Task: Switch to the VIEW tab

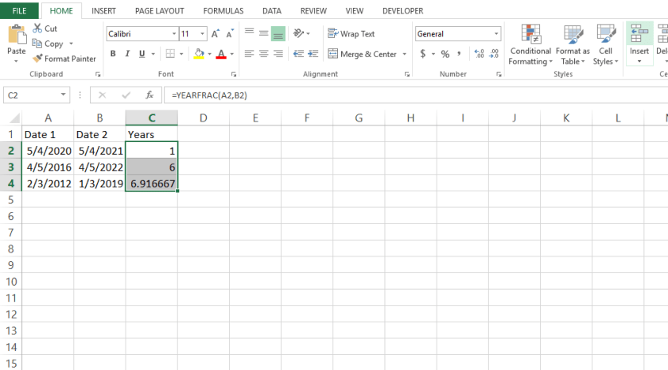Action: (x=355, y=10)
